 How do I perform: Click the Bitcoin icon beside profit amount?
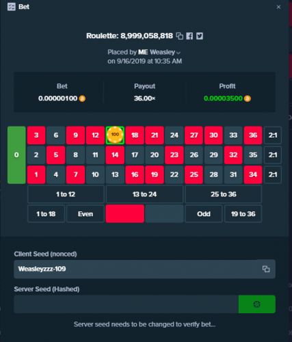(x=248, y=98)
